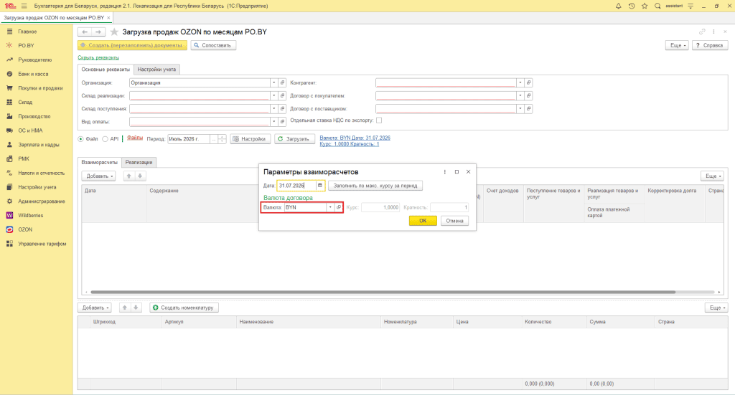The height and width of the screenshot is (395, 735).
Task: Switch to Взаиморасчеты tab
Action: point(99,163)
